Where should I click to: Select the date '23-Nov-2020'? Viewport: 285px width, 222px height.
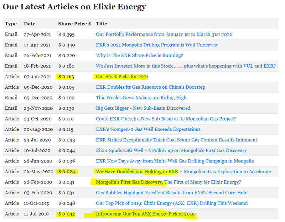(x=38, y=108)
